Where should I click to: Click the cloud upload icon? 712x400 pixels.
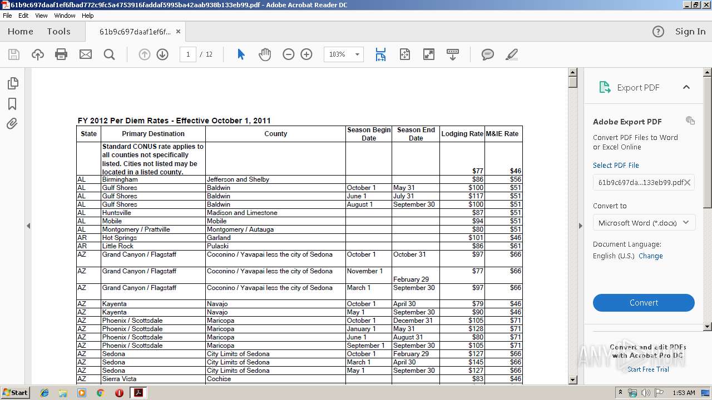click(38, 54)
